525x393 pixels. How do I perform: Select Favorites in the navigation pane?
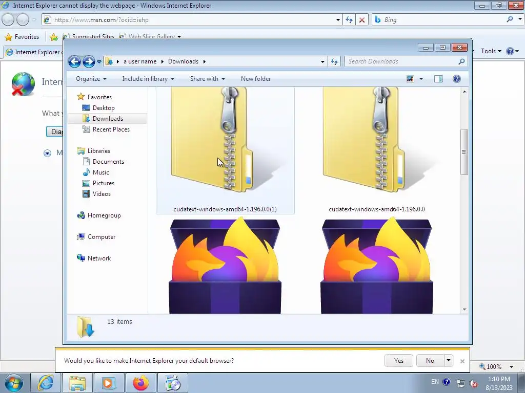pyautogui.click(x=99, y=97)
